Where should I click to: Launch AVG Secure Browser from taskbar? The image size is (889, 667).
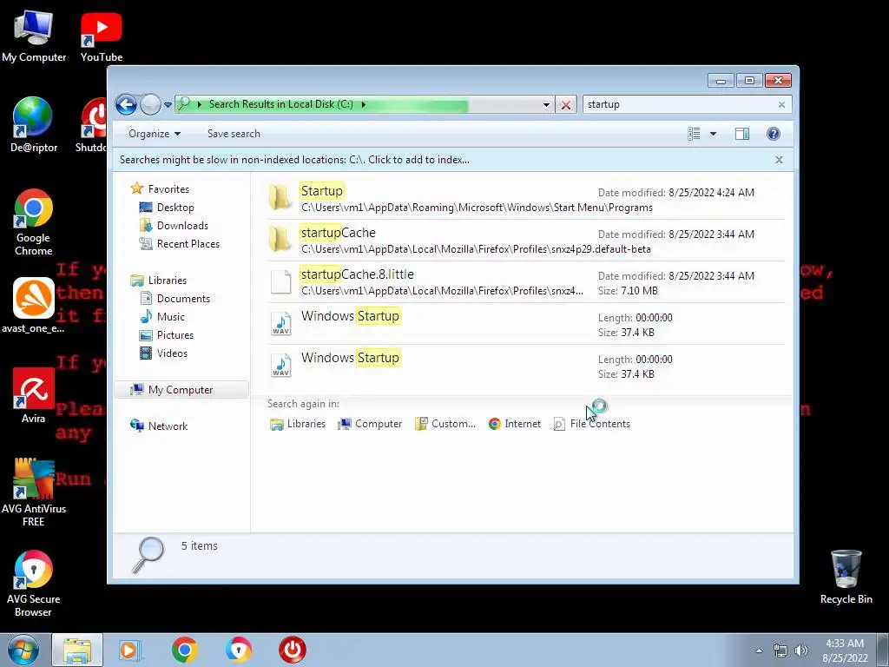coord(238,650)
